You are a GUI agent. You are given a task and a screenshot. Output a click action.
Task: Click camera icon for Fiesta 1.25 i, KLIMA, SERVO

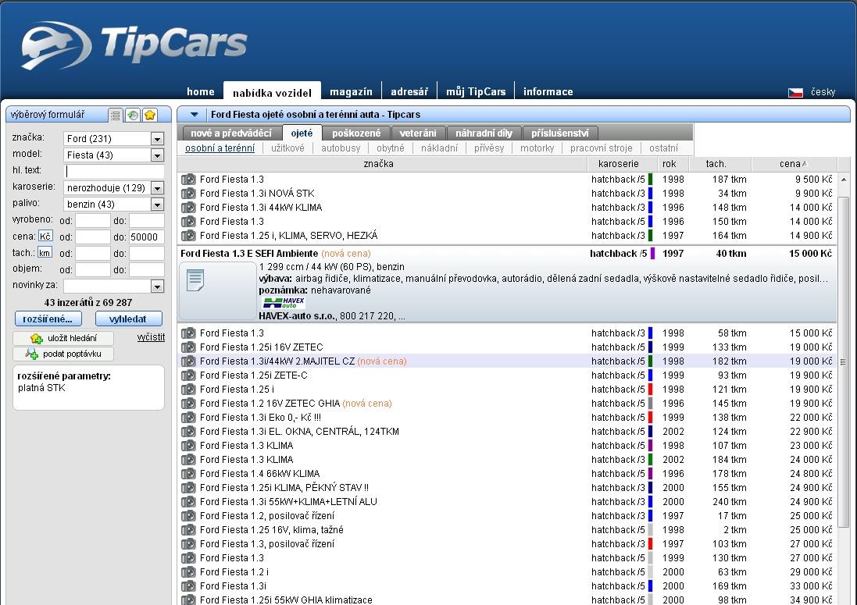pyautogui.click(x=188, y=235)
